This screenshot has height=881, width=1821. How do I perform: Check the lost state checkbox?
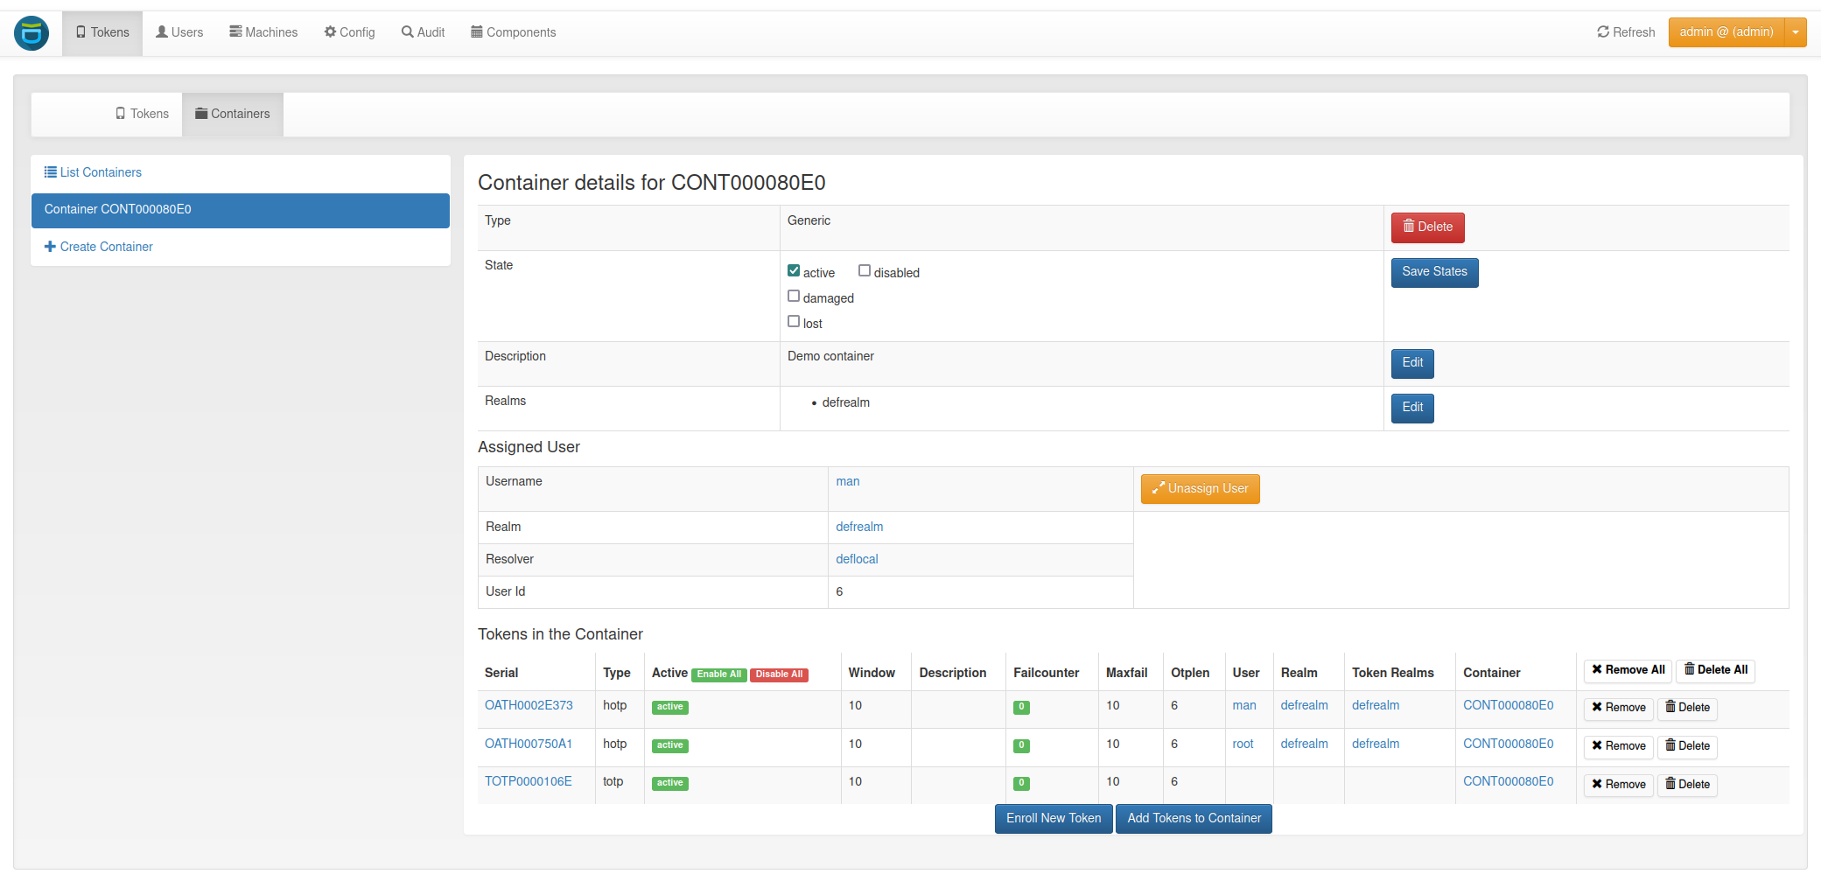794,321
